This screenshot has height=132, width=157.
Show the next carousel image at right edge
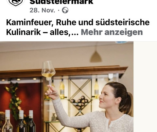pos(145,87)
